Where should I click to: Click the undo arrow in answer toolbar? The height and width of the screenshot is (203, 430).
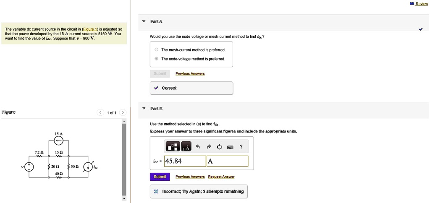(x=197, y=147)
